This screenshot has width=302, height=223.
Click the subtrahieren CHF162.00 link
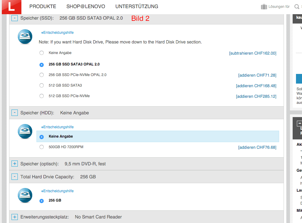tap(253, 53)
